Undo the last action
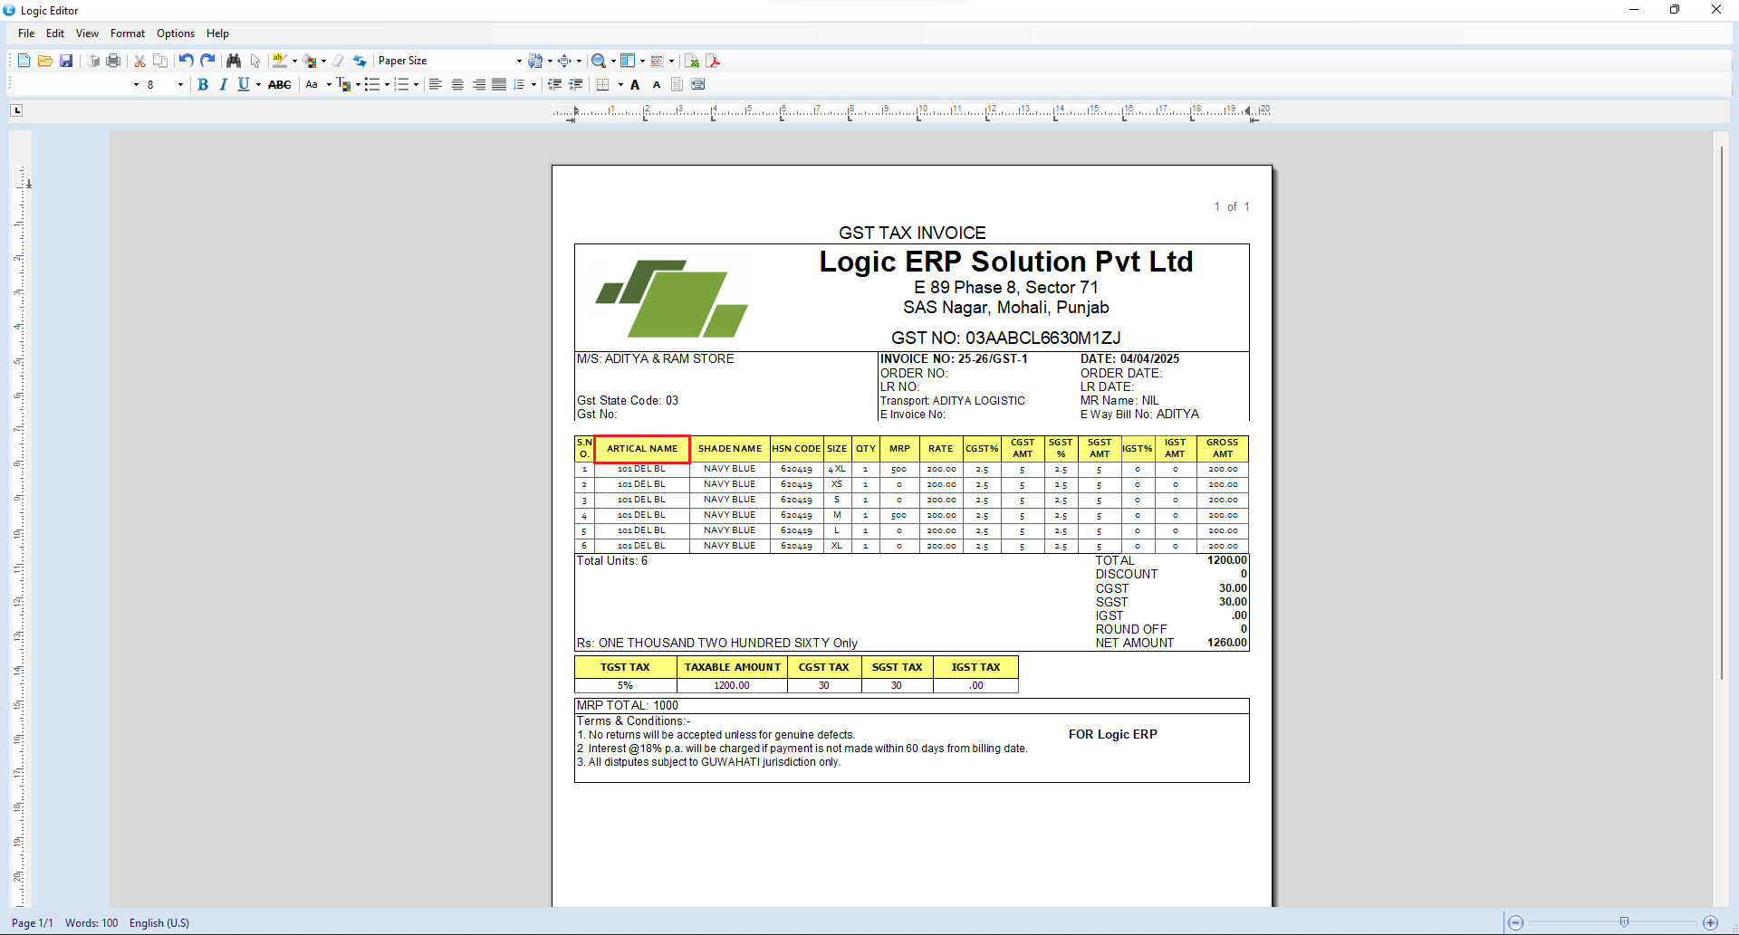This screenshot has height=935, width=1739. (x=186, y=61)
